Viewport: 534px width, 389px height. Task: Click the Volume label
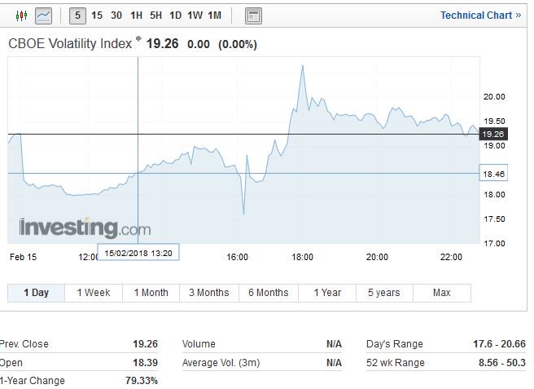point(199,344)
